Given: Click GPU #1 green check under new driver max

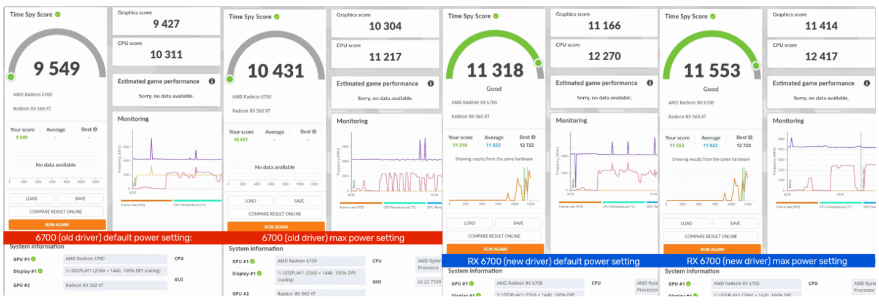Looking at the screenshot, I should pos(687,284).
